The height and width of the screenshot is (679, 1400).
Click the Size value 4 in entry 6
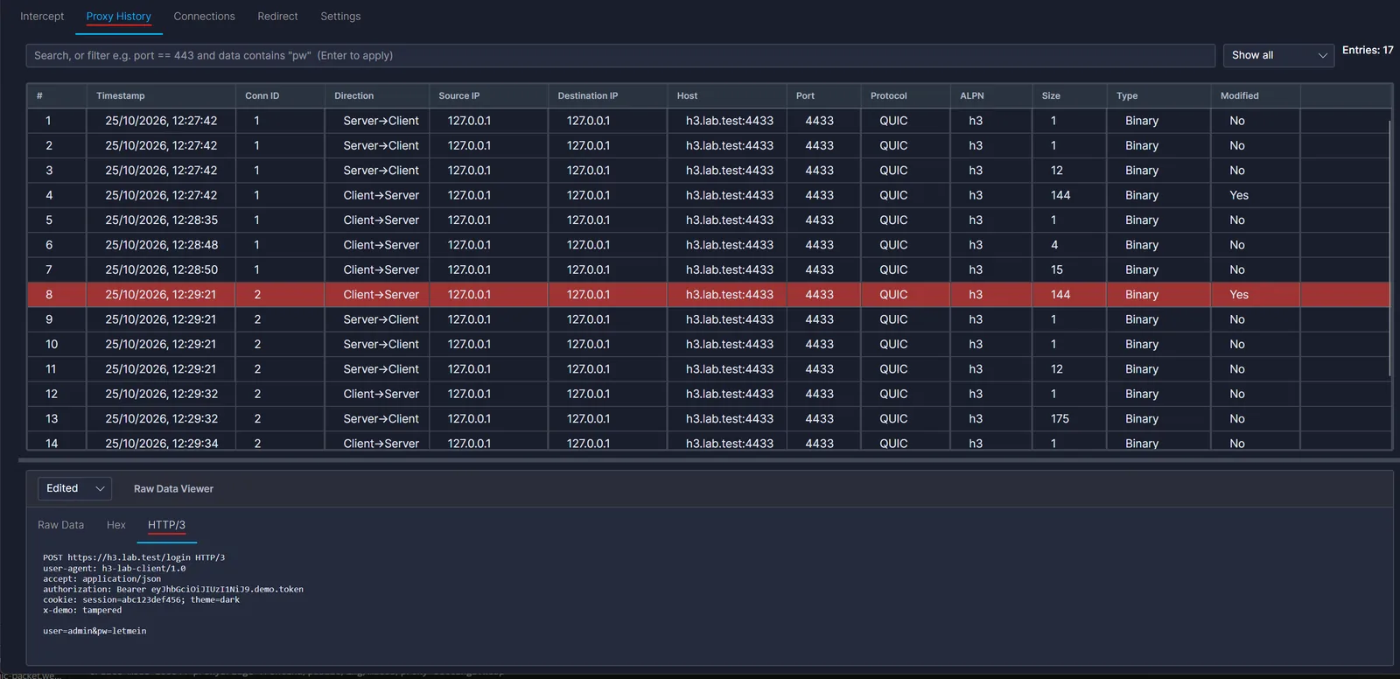tap(1054, 245)
